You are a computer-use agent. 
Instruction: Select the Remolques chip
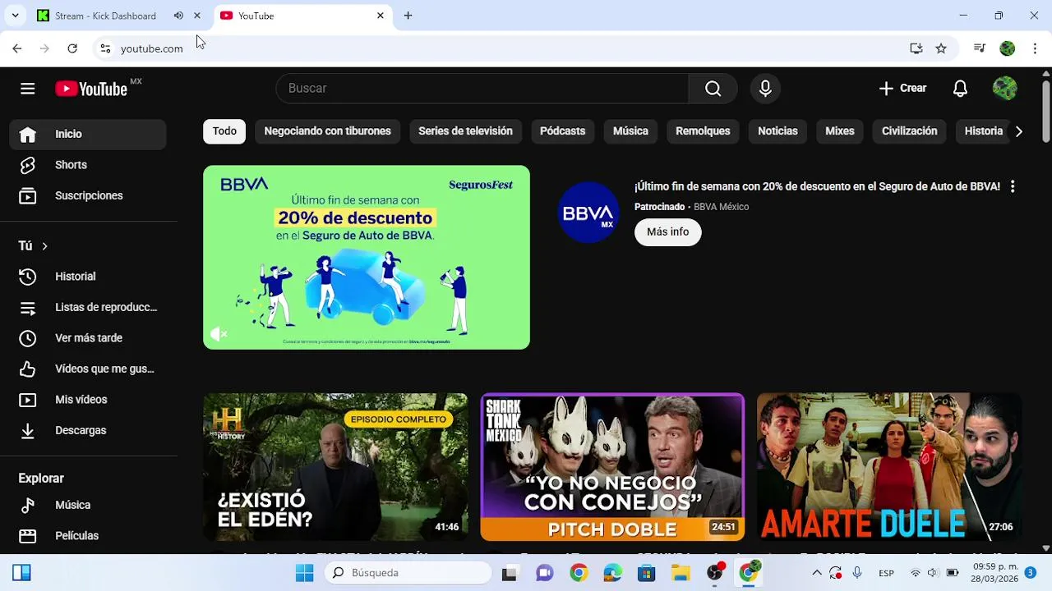coord(703,131)
